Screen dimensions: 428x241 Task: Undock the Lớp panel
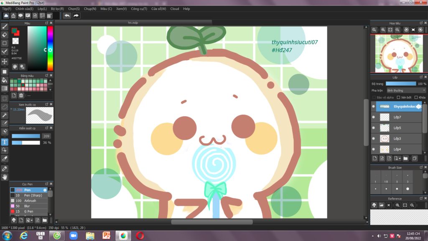[421, 77]
